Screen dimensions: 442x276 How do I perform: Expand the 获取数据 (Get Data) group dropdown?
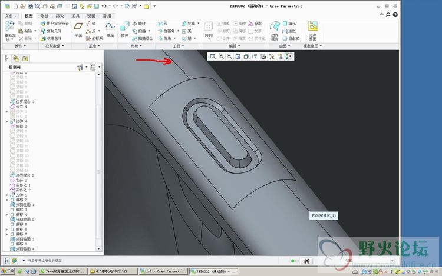55,46
